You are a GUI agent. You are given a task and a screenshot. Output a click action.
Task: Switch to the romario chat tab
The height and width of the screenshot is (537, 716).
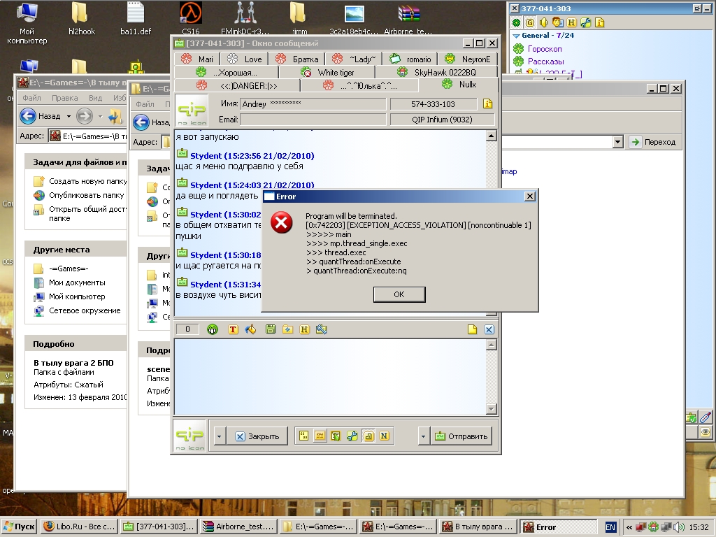click(x=410, y=59)
